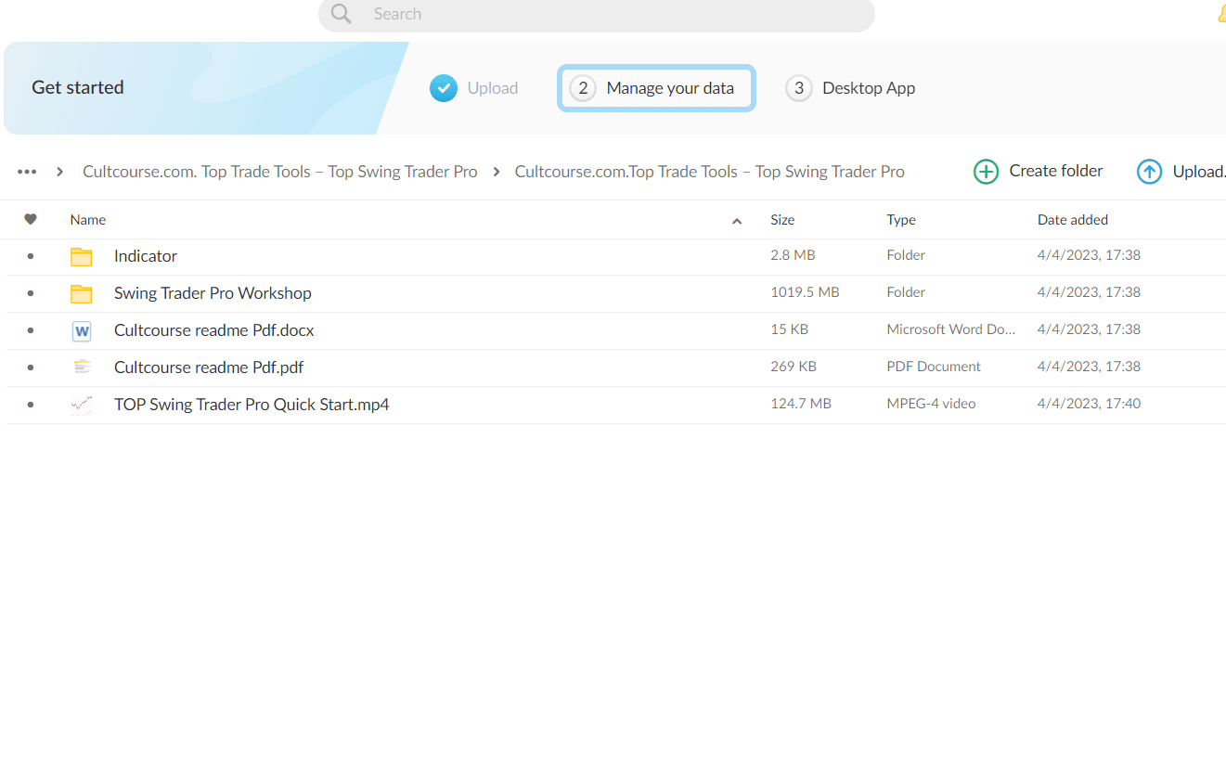Focus the Search input field
Screen dimensions: 1226x761
[x=596, y=14]
